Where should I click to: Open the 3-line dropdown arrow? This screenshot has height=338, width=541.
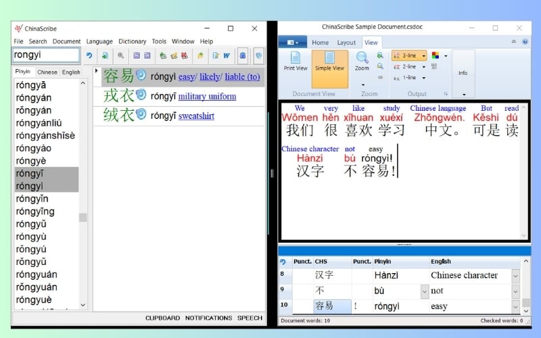coord(424,55)
